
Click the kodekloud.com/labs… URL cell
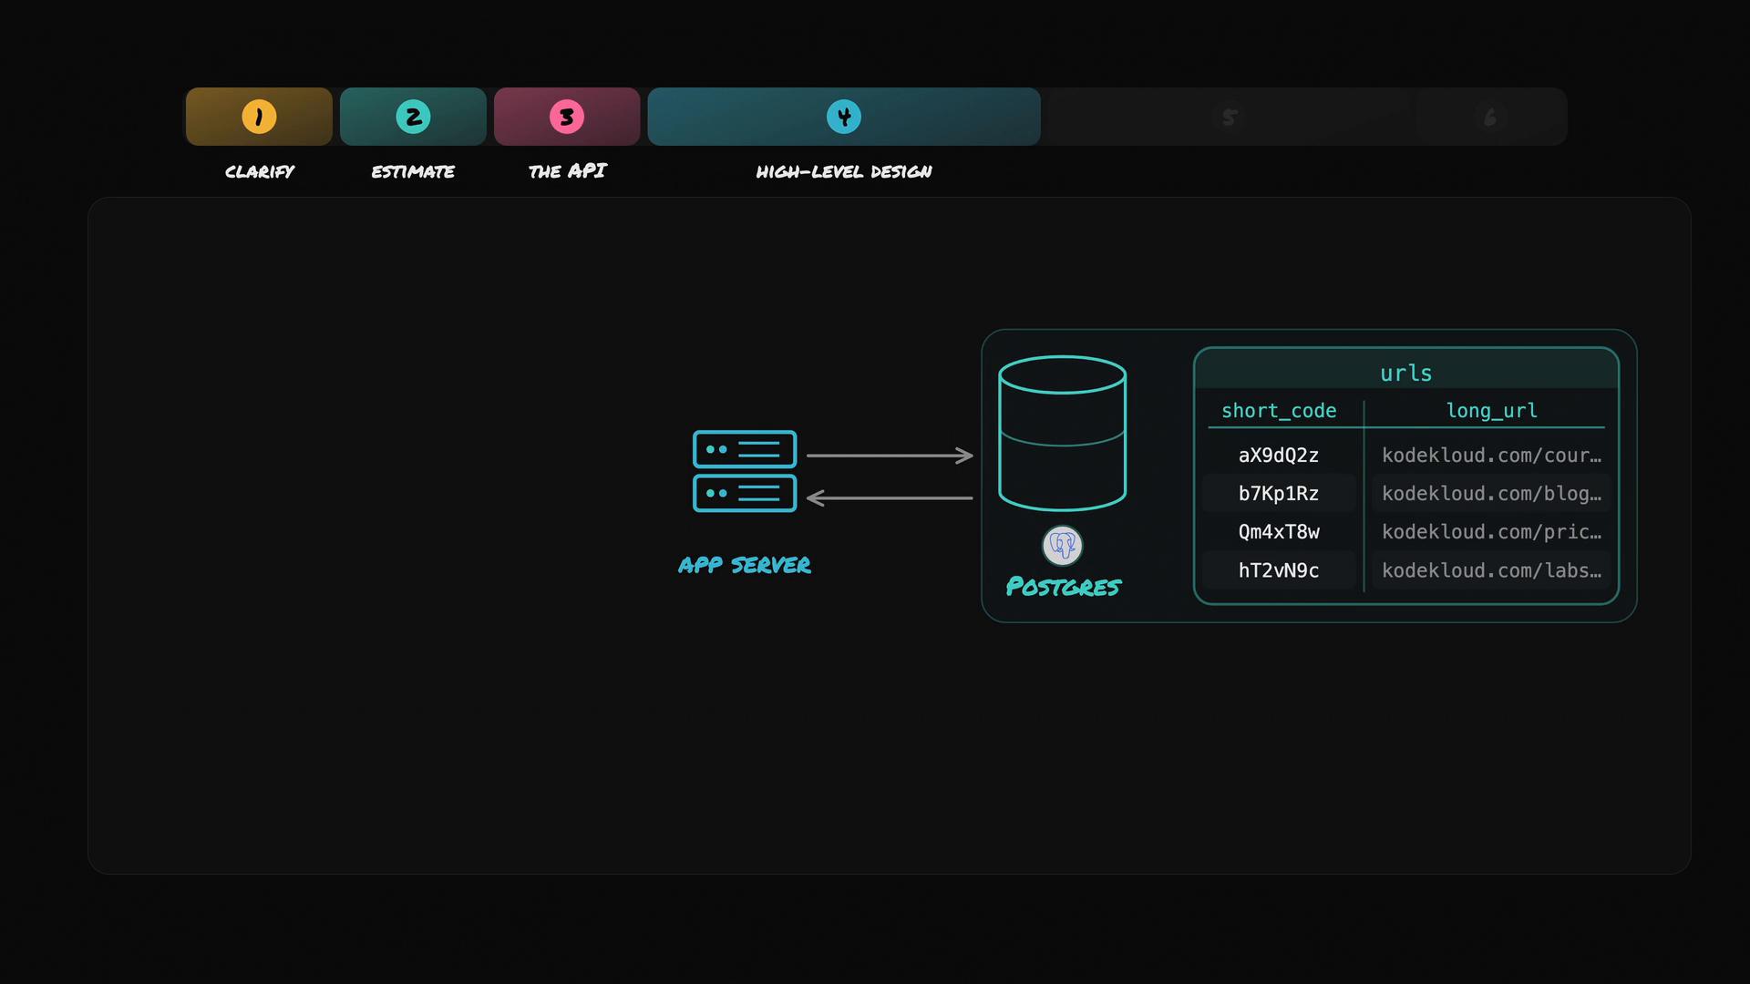1491,570
